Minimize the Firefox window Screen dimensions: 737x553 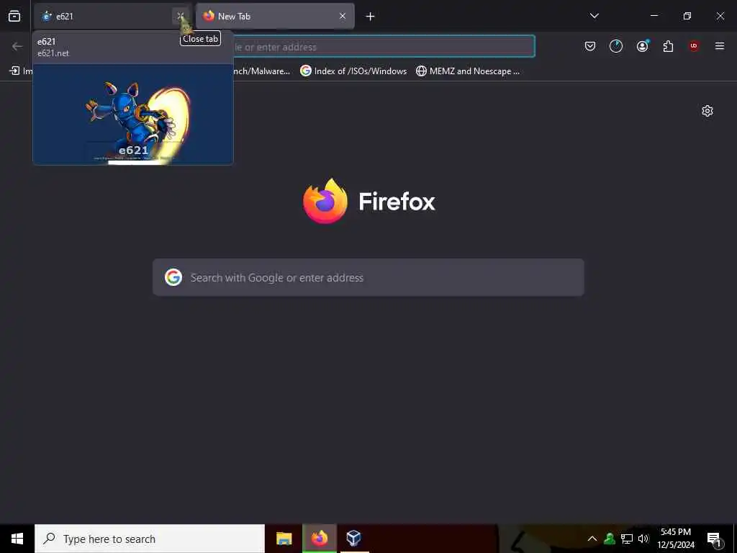coord(654,16)
